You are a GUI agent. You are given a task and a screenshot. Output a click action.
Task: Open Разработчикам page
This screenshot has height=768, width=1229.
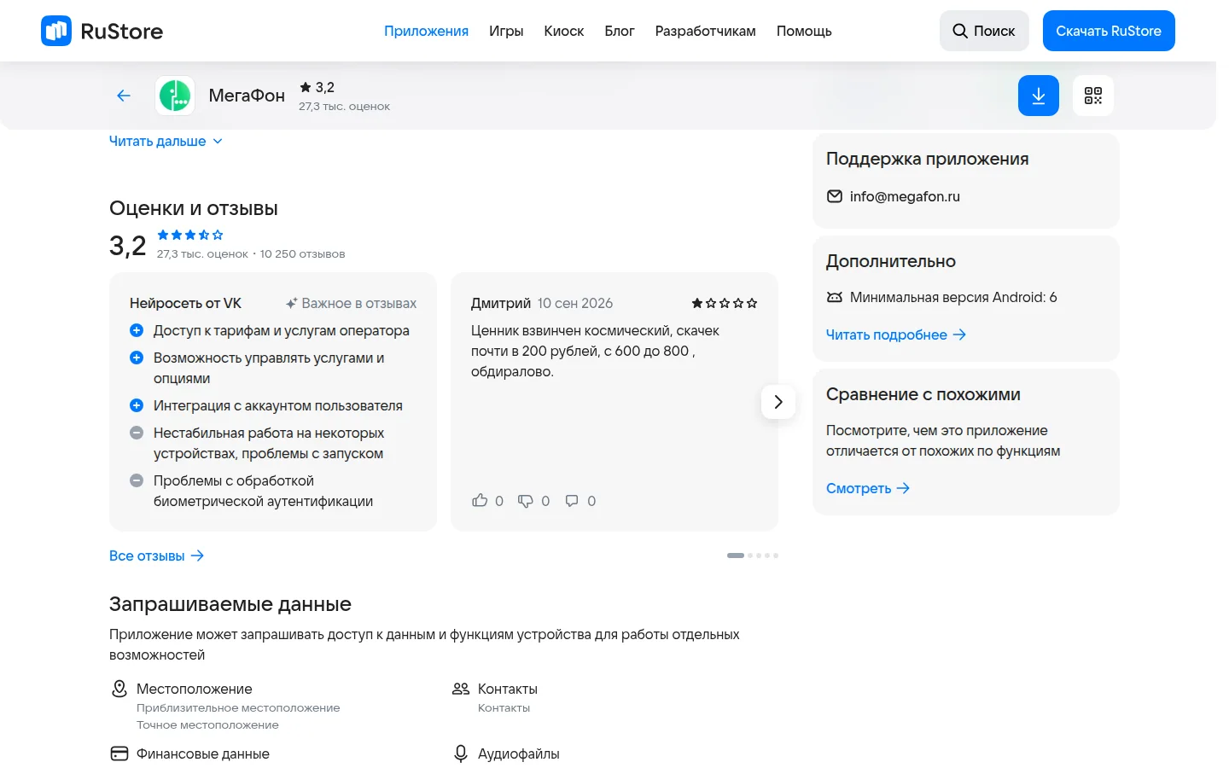point(706,31)
